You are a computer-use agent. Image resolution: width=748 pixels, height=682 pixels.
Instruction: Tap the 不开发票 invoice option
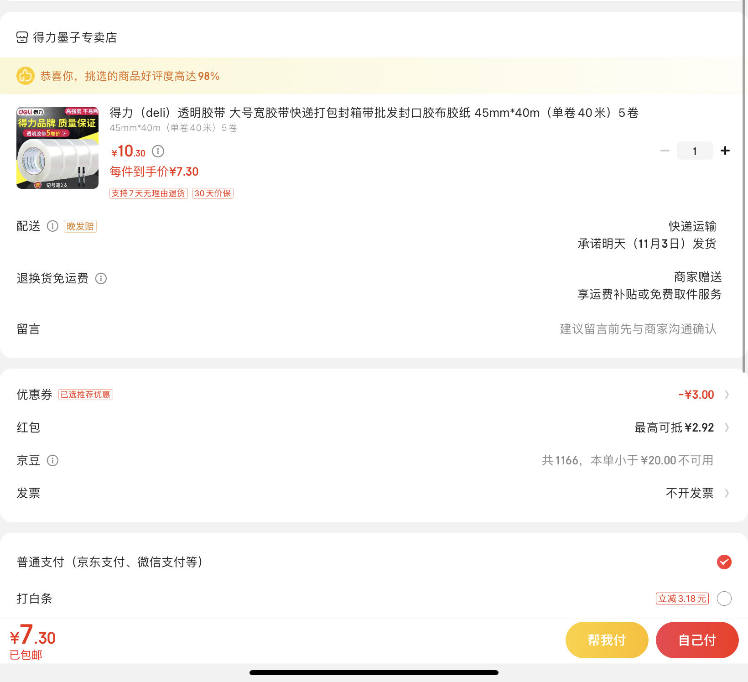[690, 493]
